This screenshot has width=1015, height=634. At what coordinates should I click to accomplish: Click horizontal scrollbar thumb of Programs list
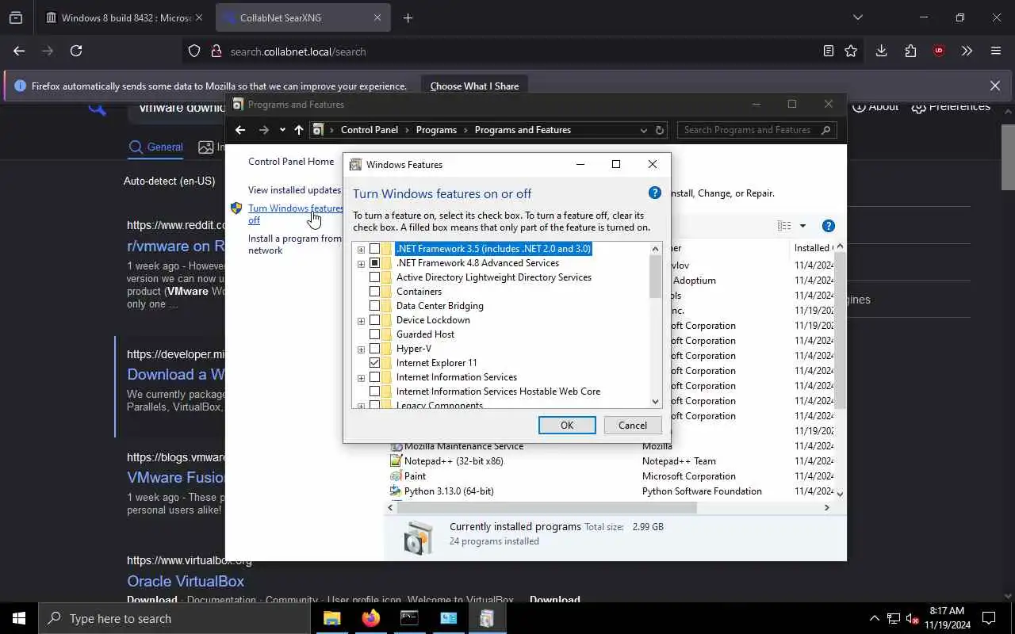(547, 507)
